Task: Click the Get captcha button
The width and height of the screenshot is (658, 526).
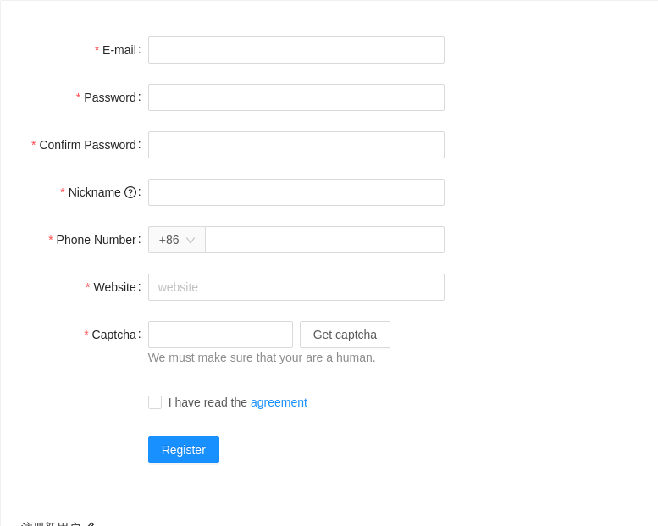Action: pyautogui.click(x=345, y=335)
